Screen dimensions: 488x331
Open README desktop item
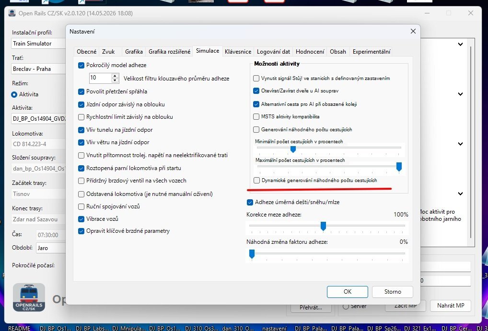pos(19,328)
